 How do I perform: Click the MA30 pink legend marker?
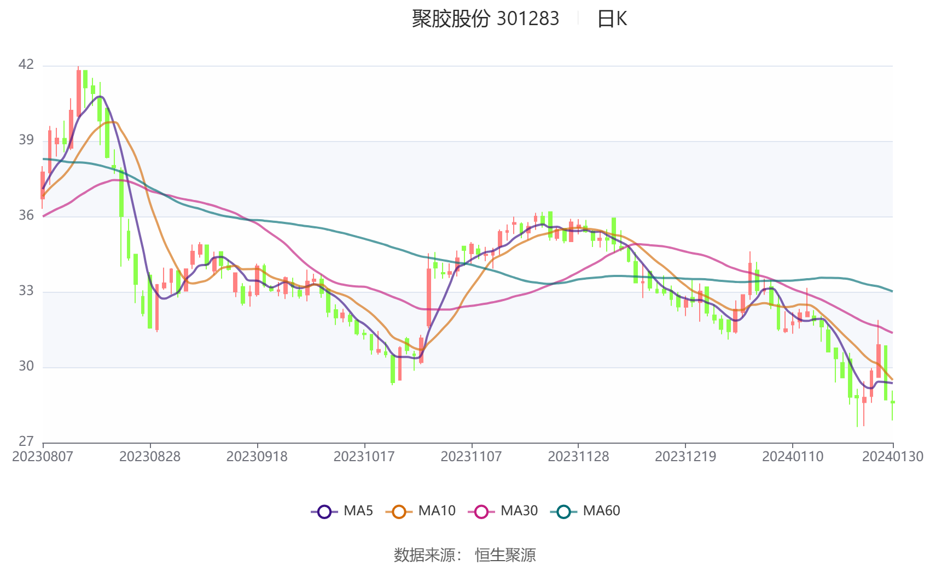[x=481, y=511]
